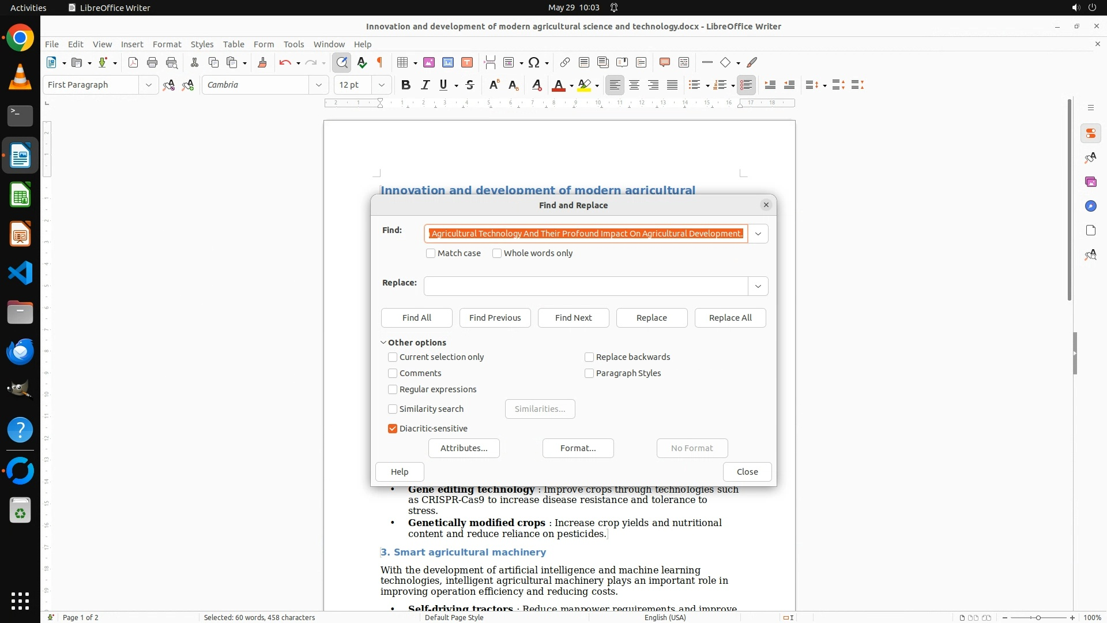Viewport: 1107px width, 623px height.
Task: Enable the Regular expressions checkbox
Action: tap(393, 389)
